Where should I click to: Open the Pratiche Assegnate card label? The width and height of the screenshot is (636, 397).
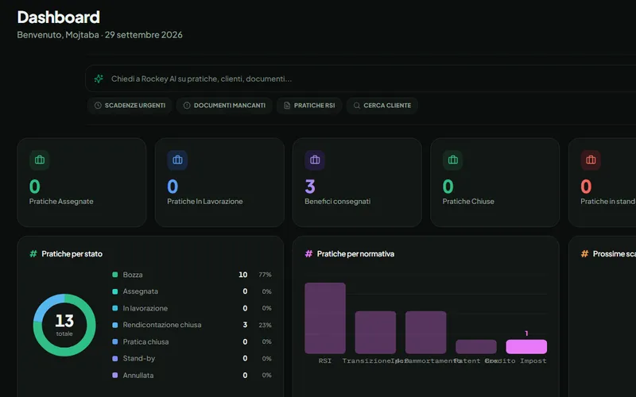pyautogui.click(x=61, y=202)
